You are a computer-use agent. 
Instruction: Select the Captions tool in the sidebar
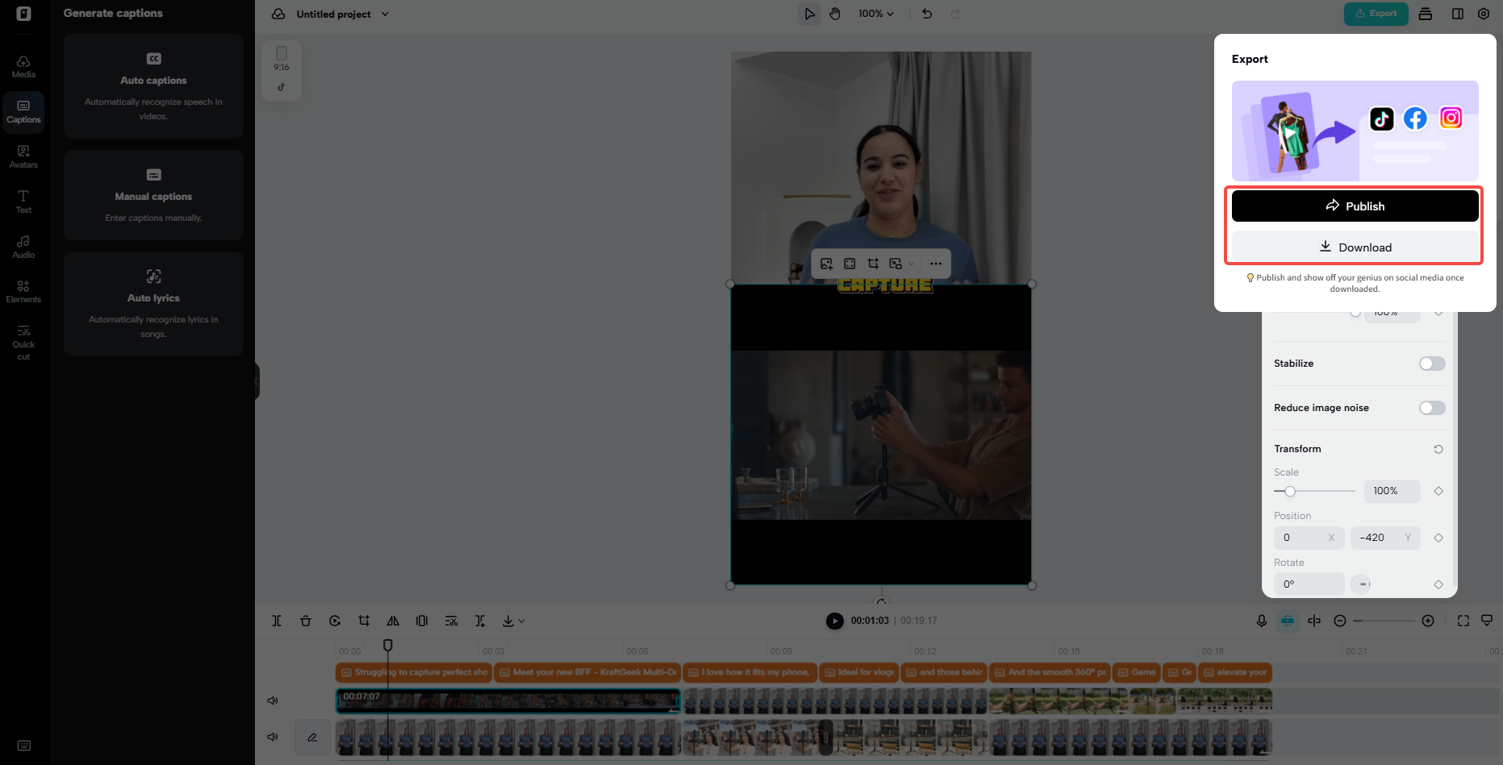click(x=23, y=111)
